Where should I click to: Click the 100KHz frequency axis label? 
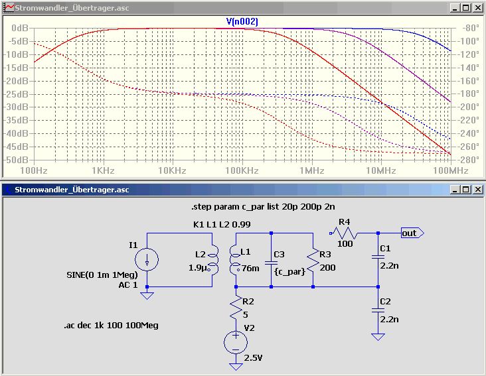(x=242, y=170)
